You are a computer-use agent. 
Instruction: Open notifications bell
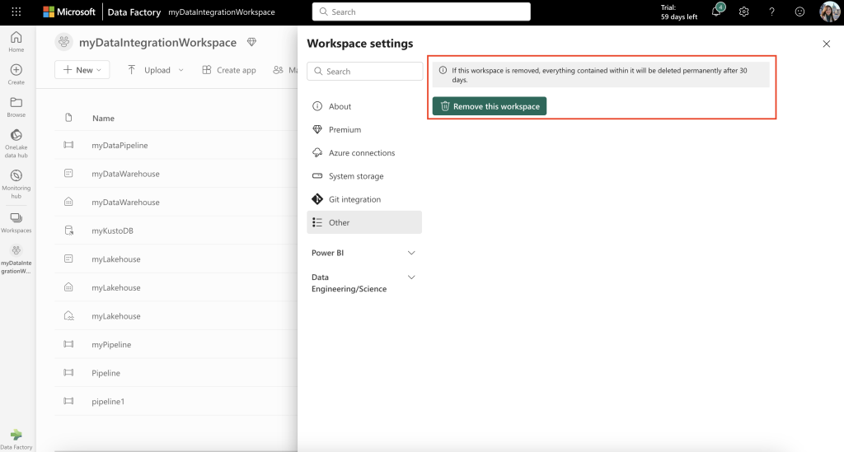pyautogui.click(x=716, y=12)
